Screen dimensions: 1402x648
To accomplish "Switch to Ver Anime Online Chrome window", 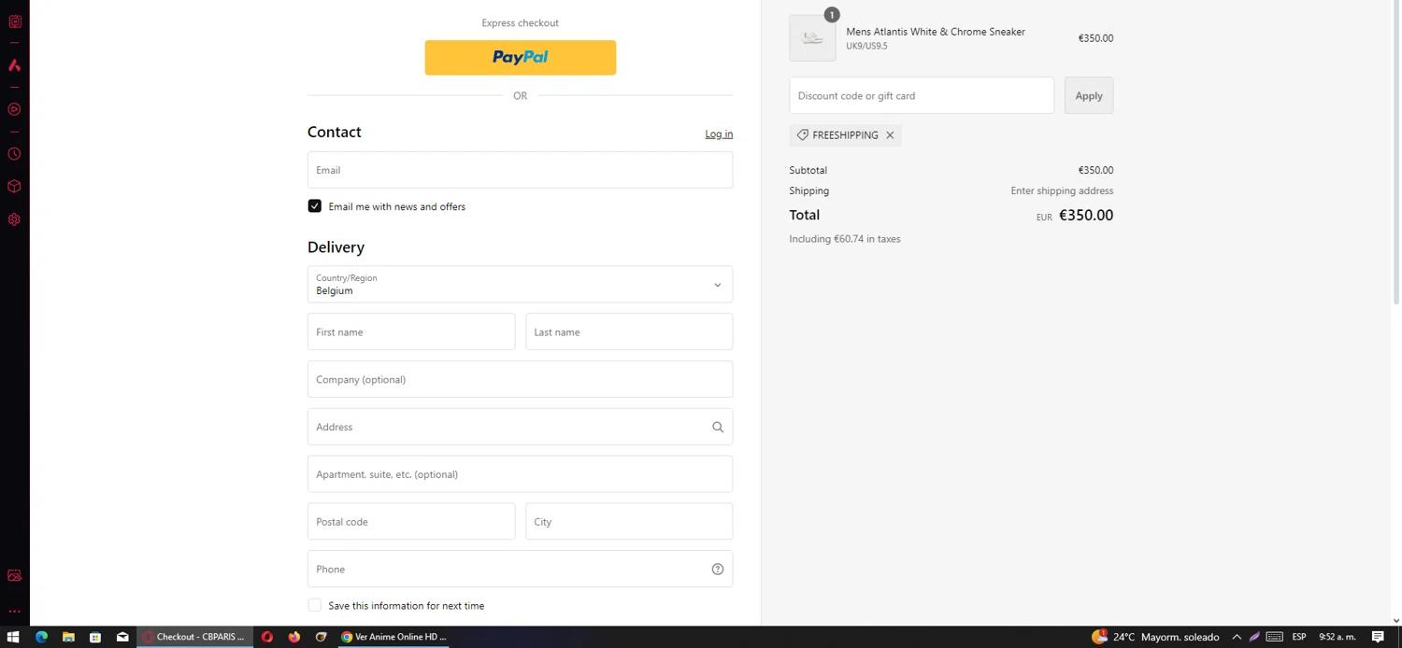I will [393, 637].
